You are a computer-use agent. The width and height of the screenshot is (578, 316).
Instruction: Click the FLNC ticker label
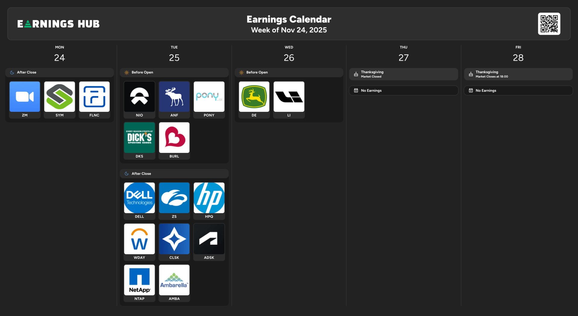(x=94, y=115)
